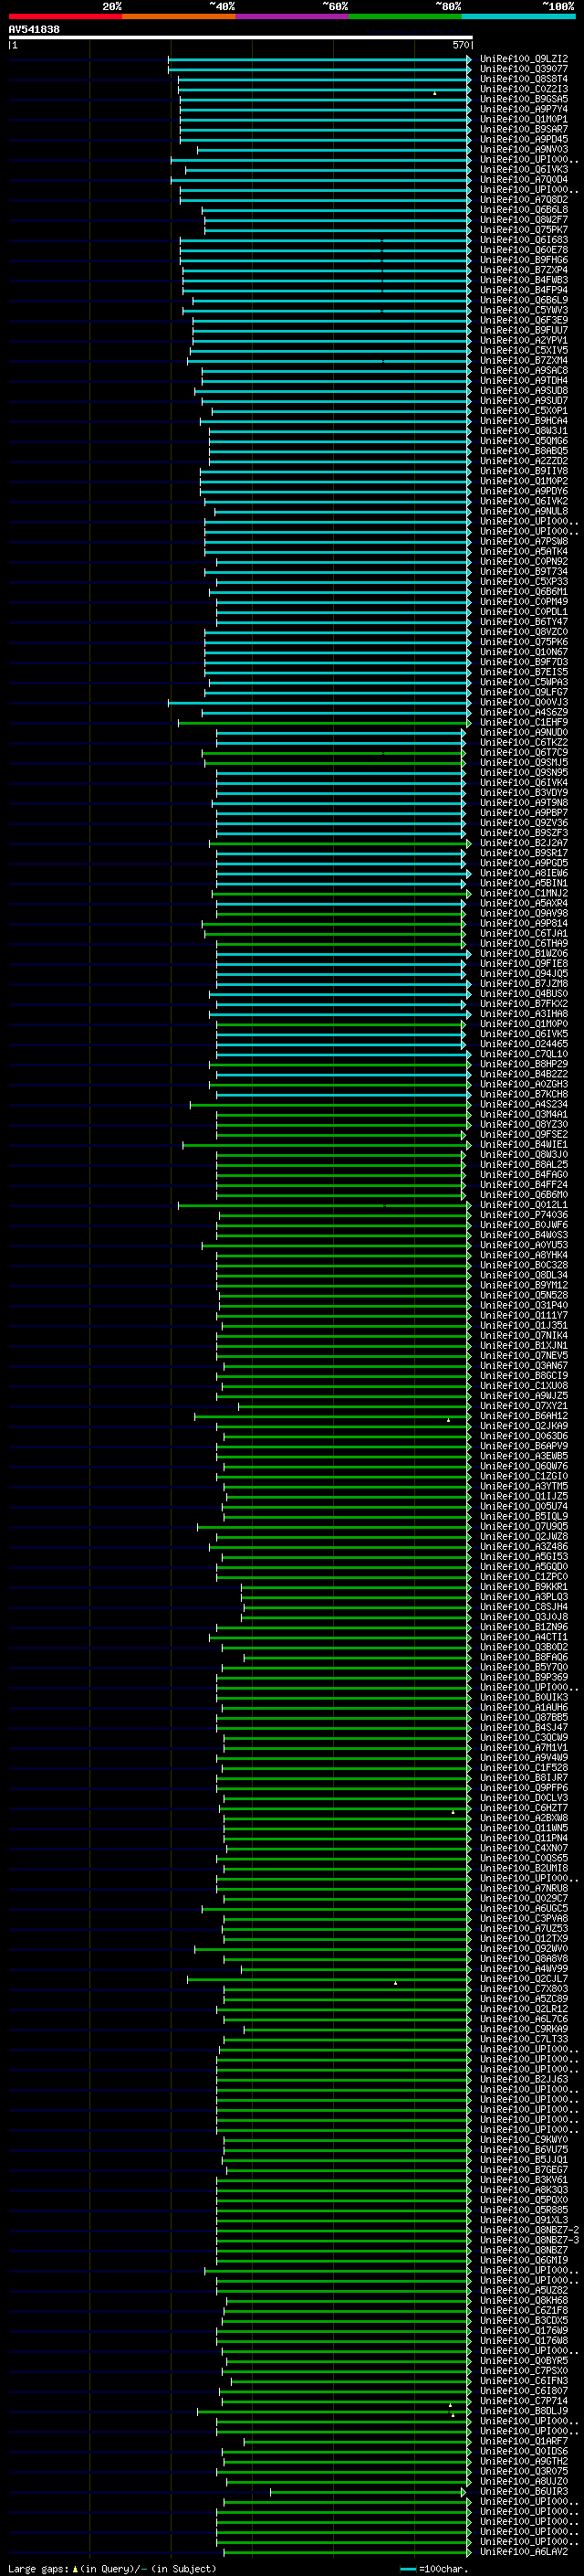The height and width of the screenshot is (2576, 584).
Task: Open hit UniRef100_Q8S8T4
Action: [524, 79]
